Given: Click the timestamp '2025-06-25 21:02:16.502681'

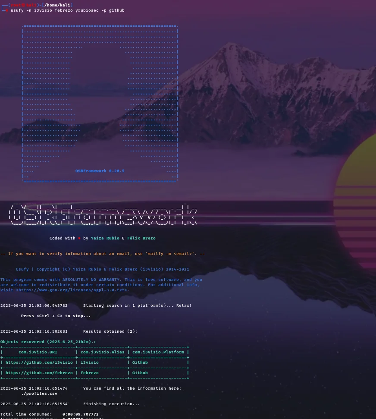Looking at the screenshot, I should (x=34, y=331).
